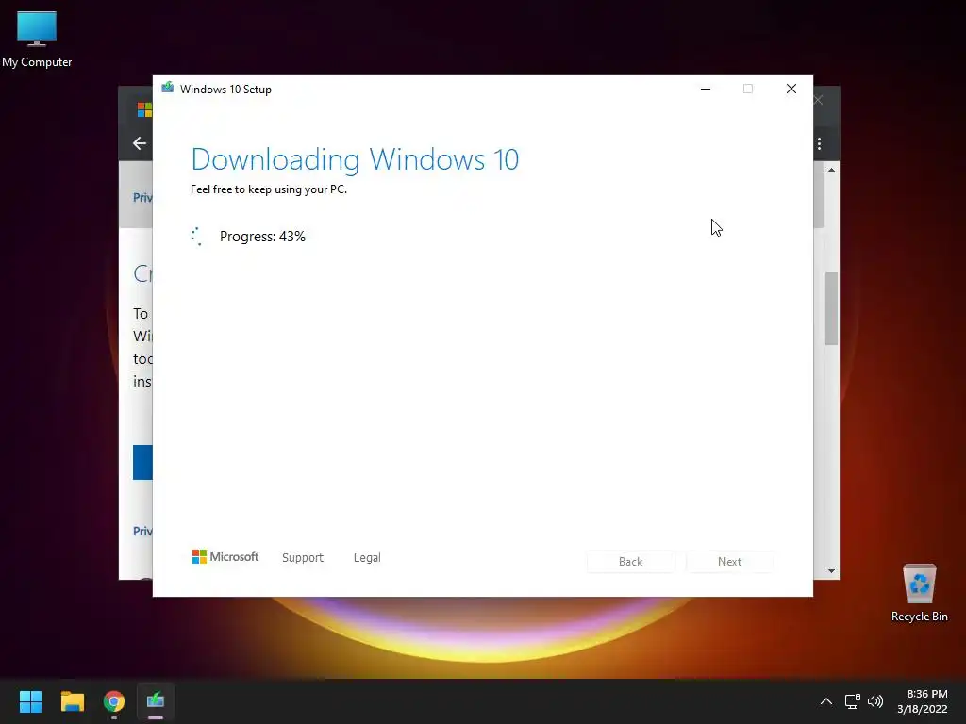Show hidden system tray icons
The image size is (966, 724).
pos(826,701)
